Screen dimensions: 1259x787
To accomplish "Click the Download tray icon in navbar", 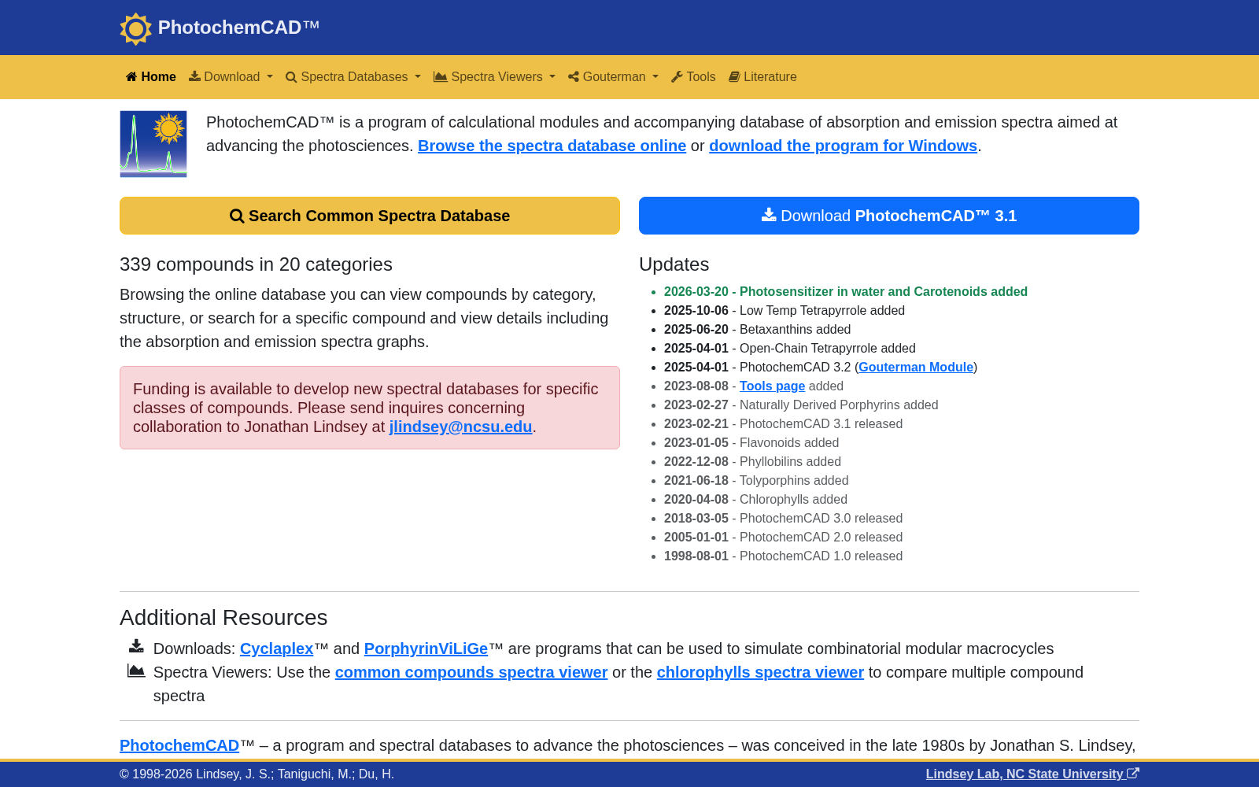I will pyautogui.click(x=194, y=76).
